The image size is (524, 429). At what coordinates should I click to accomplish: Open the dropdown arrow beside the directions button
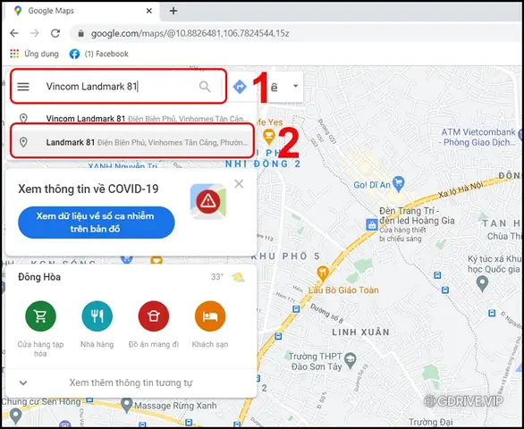(295, 86)
